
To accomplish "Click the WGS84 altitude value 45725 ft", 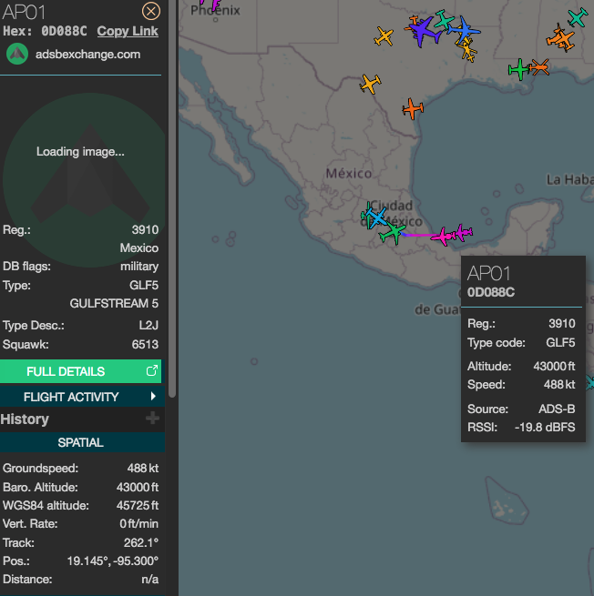I will 138,506.
